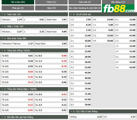Viewport: 137px width, 120px height.
Task: Choose Không both teams score 2.22
Action: click(x=86, y=117)
